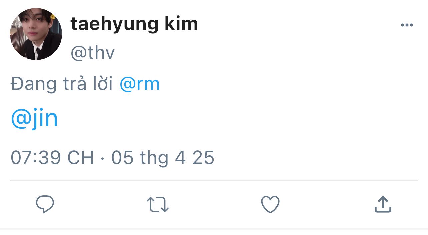Tap the "Đang trả lời" label
428x235 pixels.
(62, 84)
